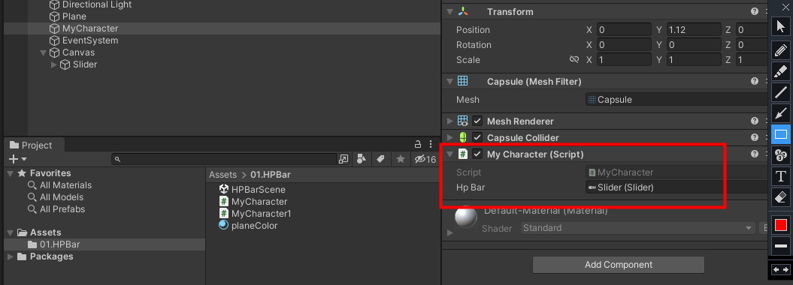Open the Shader Standard dropdown
The height and width of the screenshot is (285, 793).
coord(637,228)
